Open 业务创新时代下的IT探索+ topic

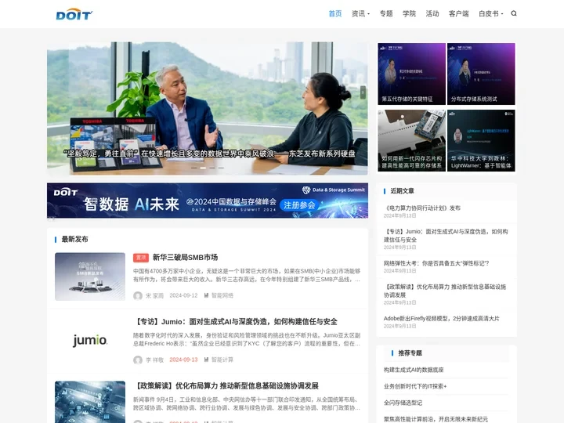pos(415,386)
